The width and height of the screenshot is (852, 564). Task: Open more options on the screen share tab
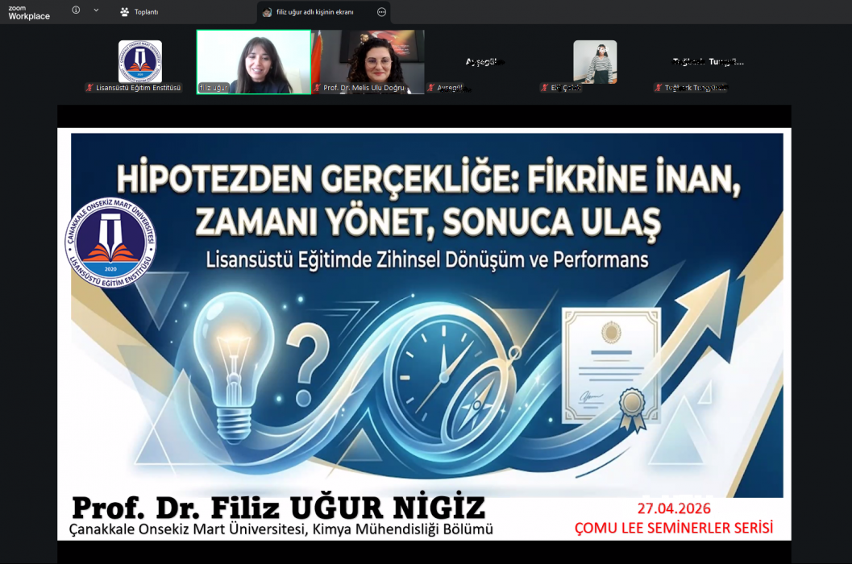tap(381, 12)
